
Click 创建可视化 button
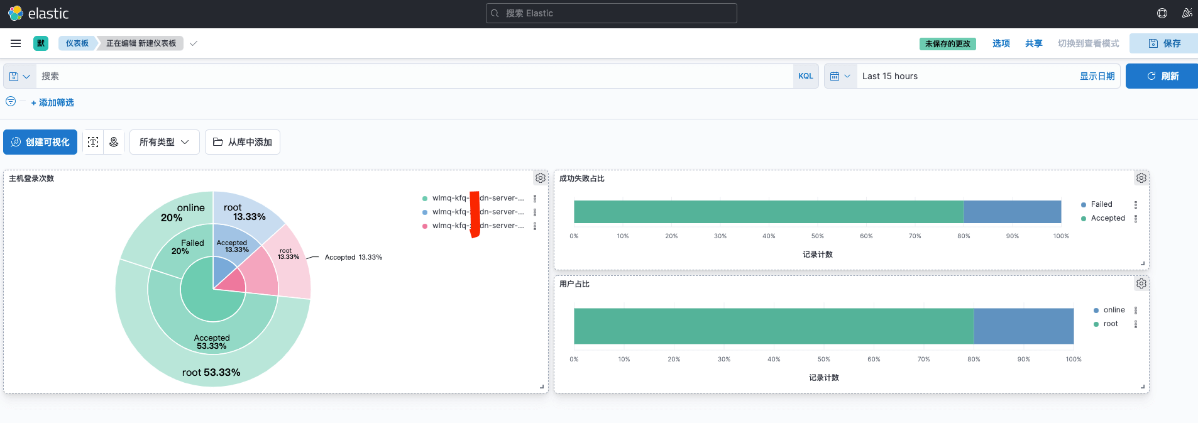[x=40, y=142]
